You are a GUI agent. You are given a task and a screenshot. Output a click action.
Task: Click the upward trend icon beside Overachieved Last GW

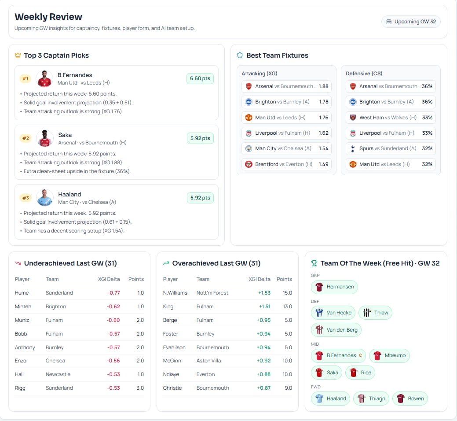point(166,263)
